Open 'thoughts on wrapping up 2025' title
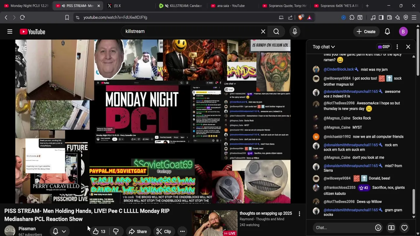Screen dimensions: 420x236 click(266, 213)
